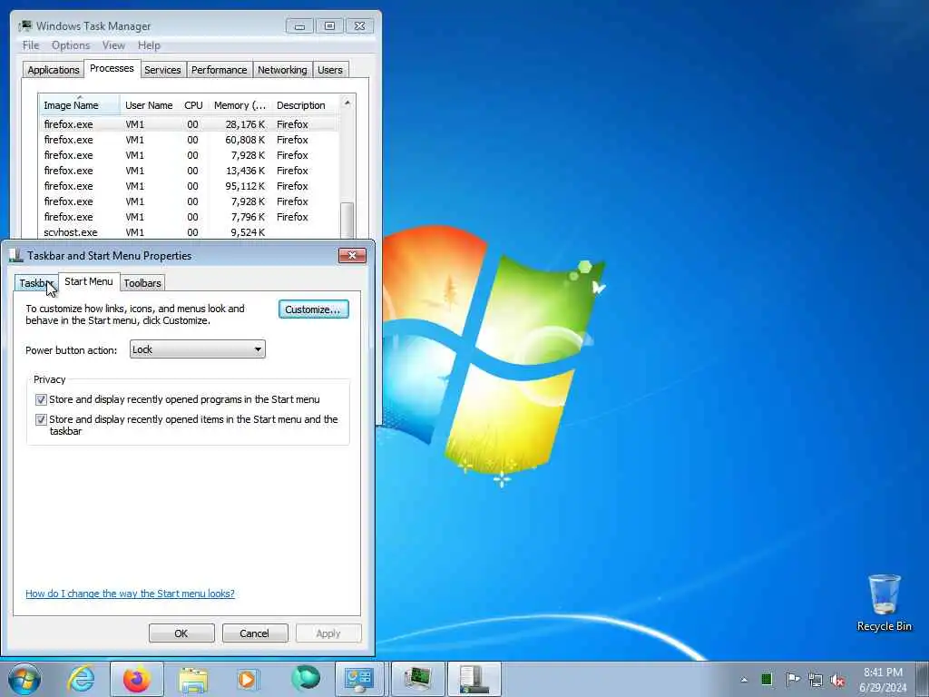Click the Control Panel taskbar icon
The height and width of the screenshot is (697, 929).
pyautogui.click(x=359, y=679)
